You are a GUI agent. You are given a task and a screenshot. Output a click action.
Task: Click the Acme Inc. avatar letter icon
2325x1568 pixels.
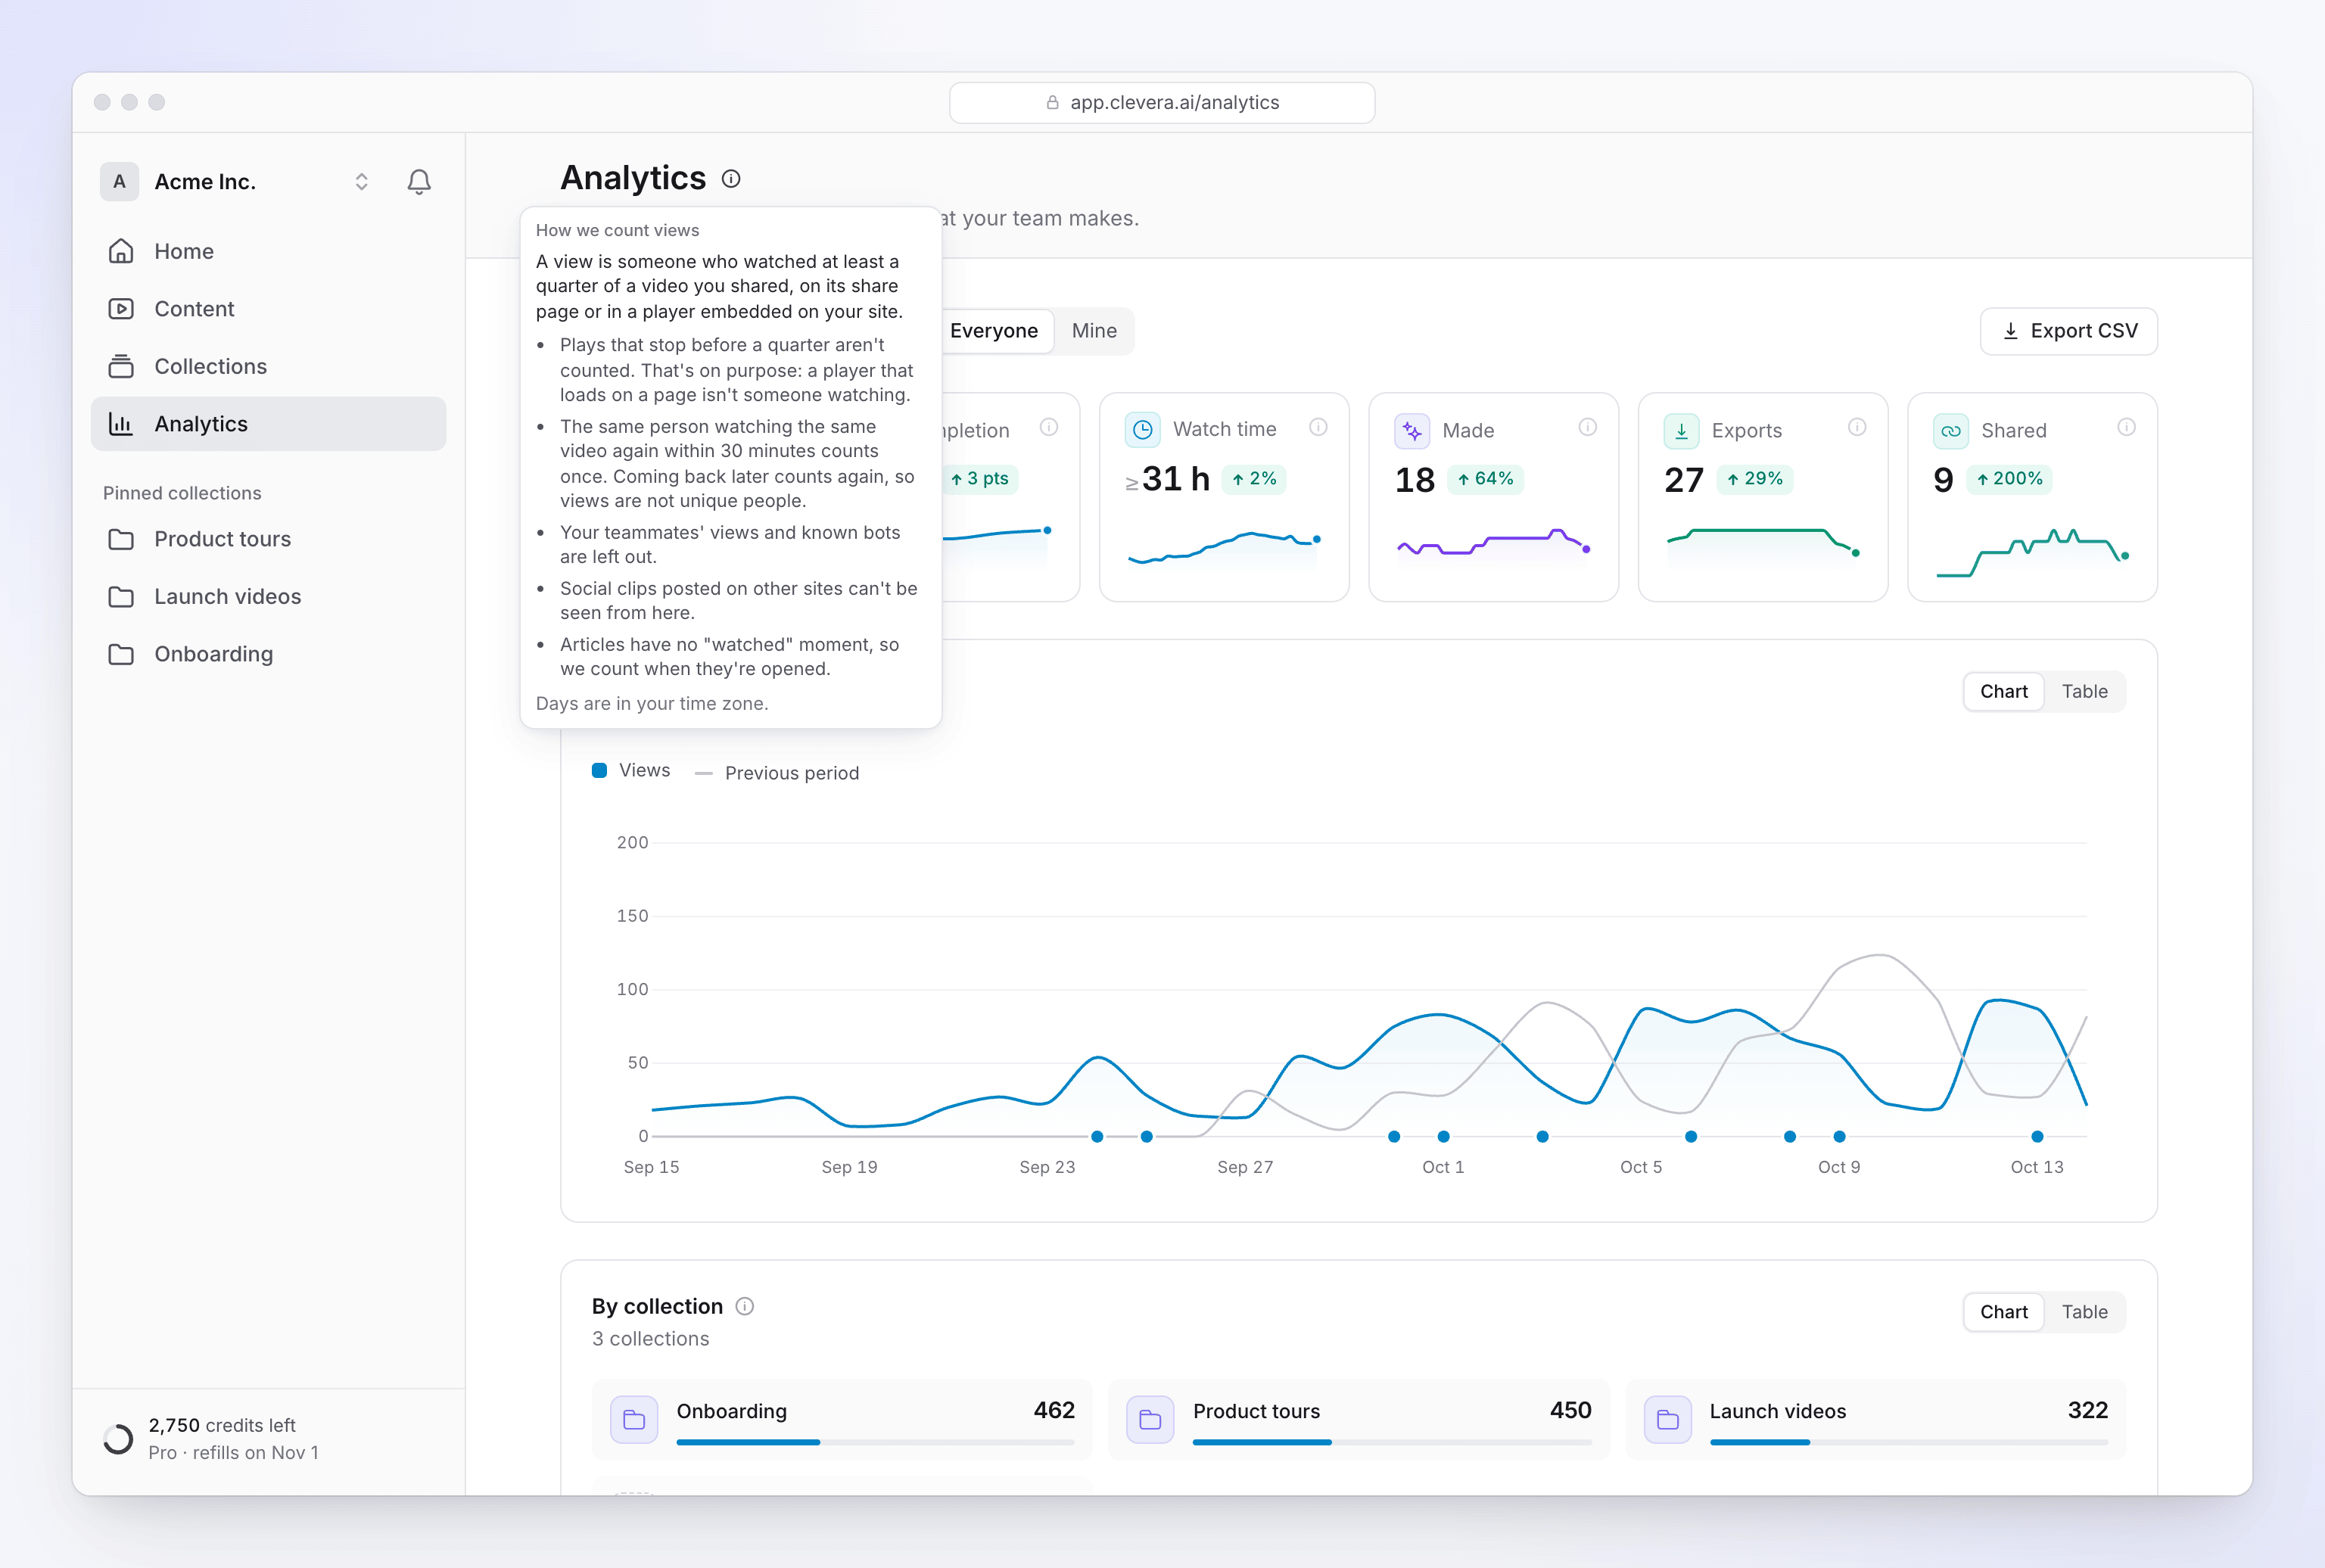pyautogui.click(x=119, y=182)
